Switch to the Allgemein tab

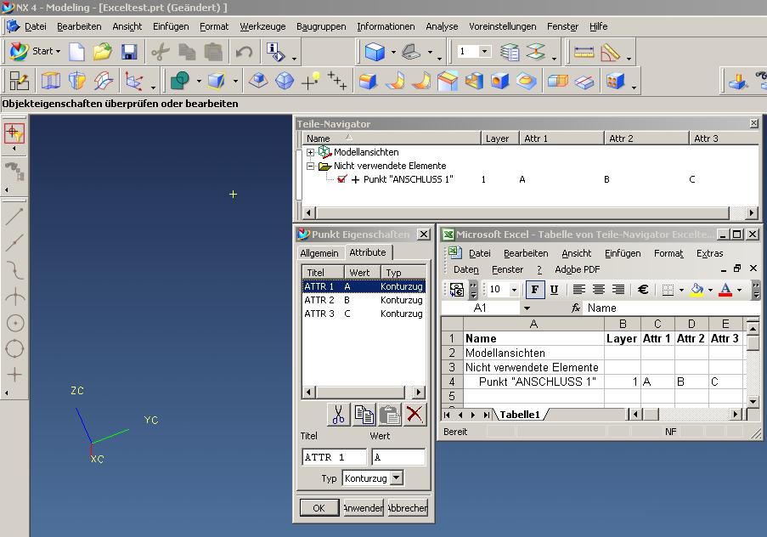point(319,253)
